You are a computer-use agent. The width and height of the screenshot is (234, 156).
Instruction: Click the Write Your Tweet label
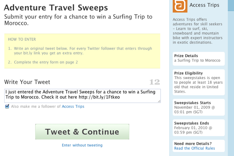[x=27, y=82]
